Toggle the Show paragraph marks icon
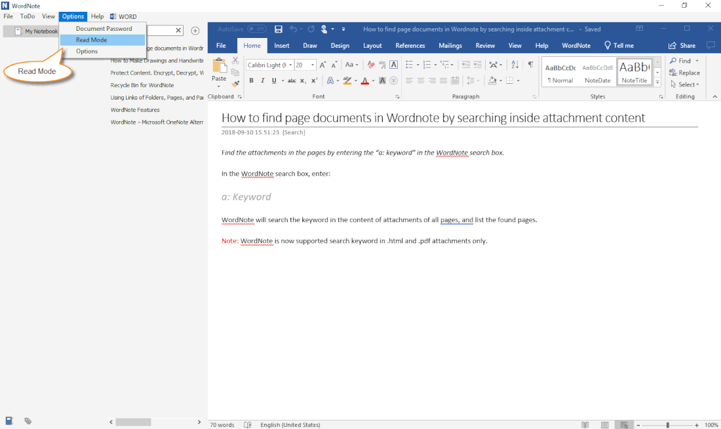Image resolution: width=721 pixels, height=429 pixels. (531, 65)
